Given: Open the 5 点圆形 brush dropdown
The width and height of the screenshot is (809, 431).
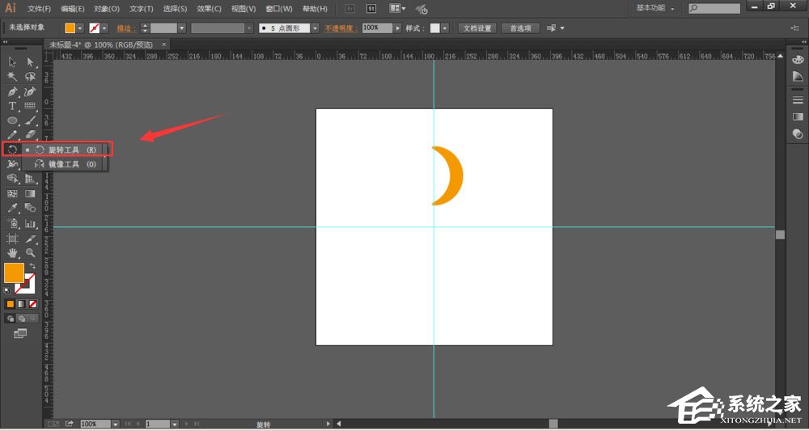Looking at the screenshot, I should [316, 27].
